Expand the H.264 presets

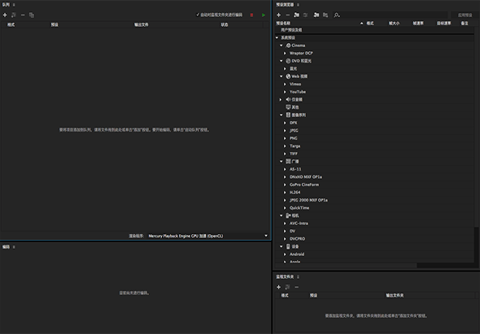(285, 193)
